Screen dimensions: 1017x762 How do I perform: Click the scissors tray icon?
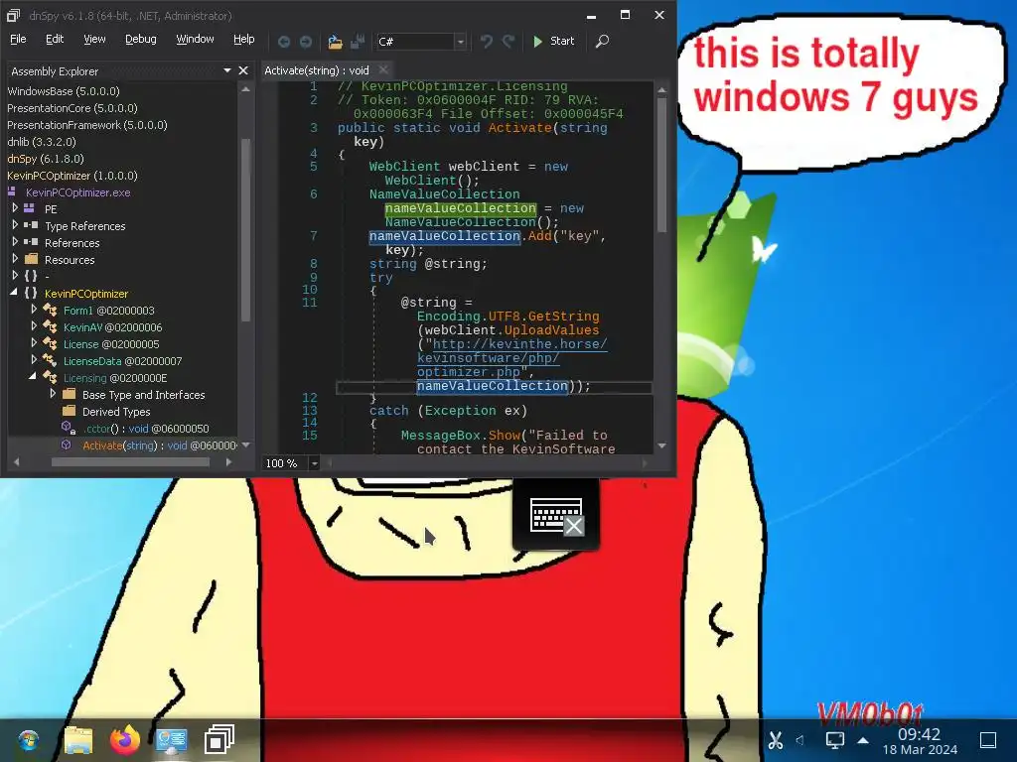point(775,740)
